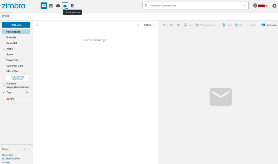Open Cloud-Speicher cloud icon
The width and height of the screenshot is (278, 164).
[65, 6]
